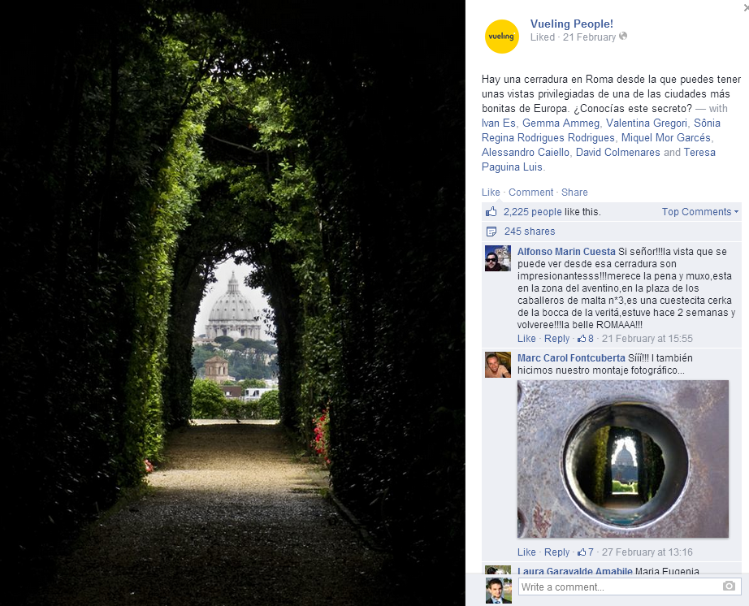Click the public globe privacy icon
This screenshot has height=606, width=749.
tap(623, 37)
